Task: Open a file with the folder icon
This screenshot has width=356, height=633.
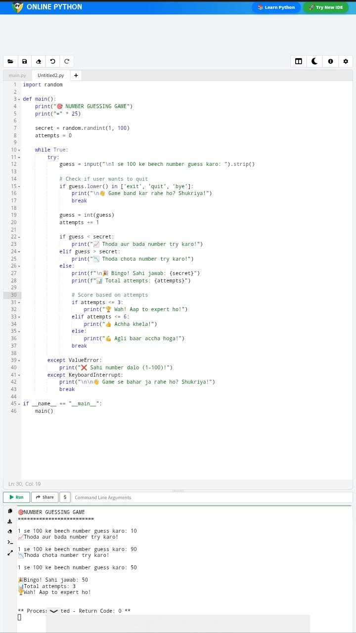Action: (10, 61)
